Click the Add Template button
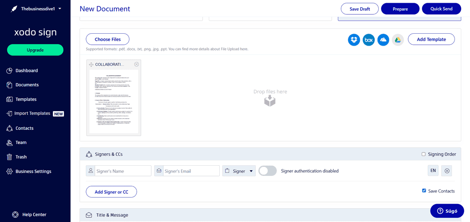Image resolution: width=470 pixels, height=222 pixels. tap(431, 39)
